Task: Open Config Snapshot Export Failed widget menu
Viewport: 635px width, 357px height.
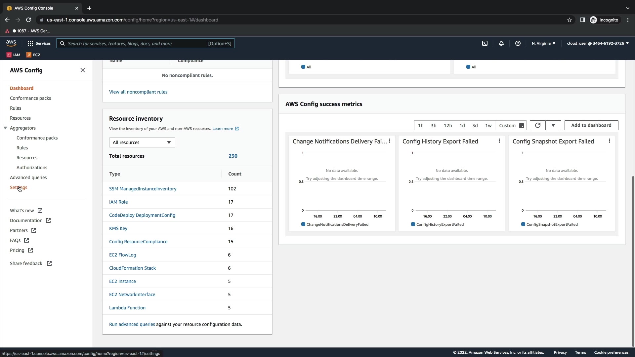Action: point(609,141)
